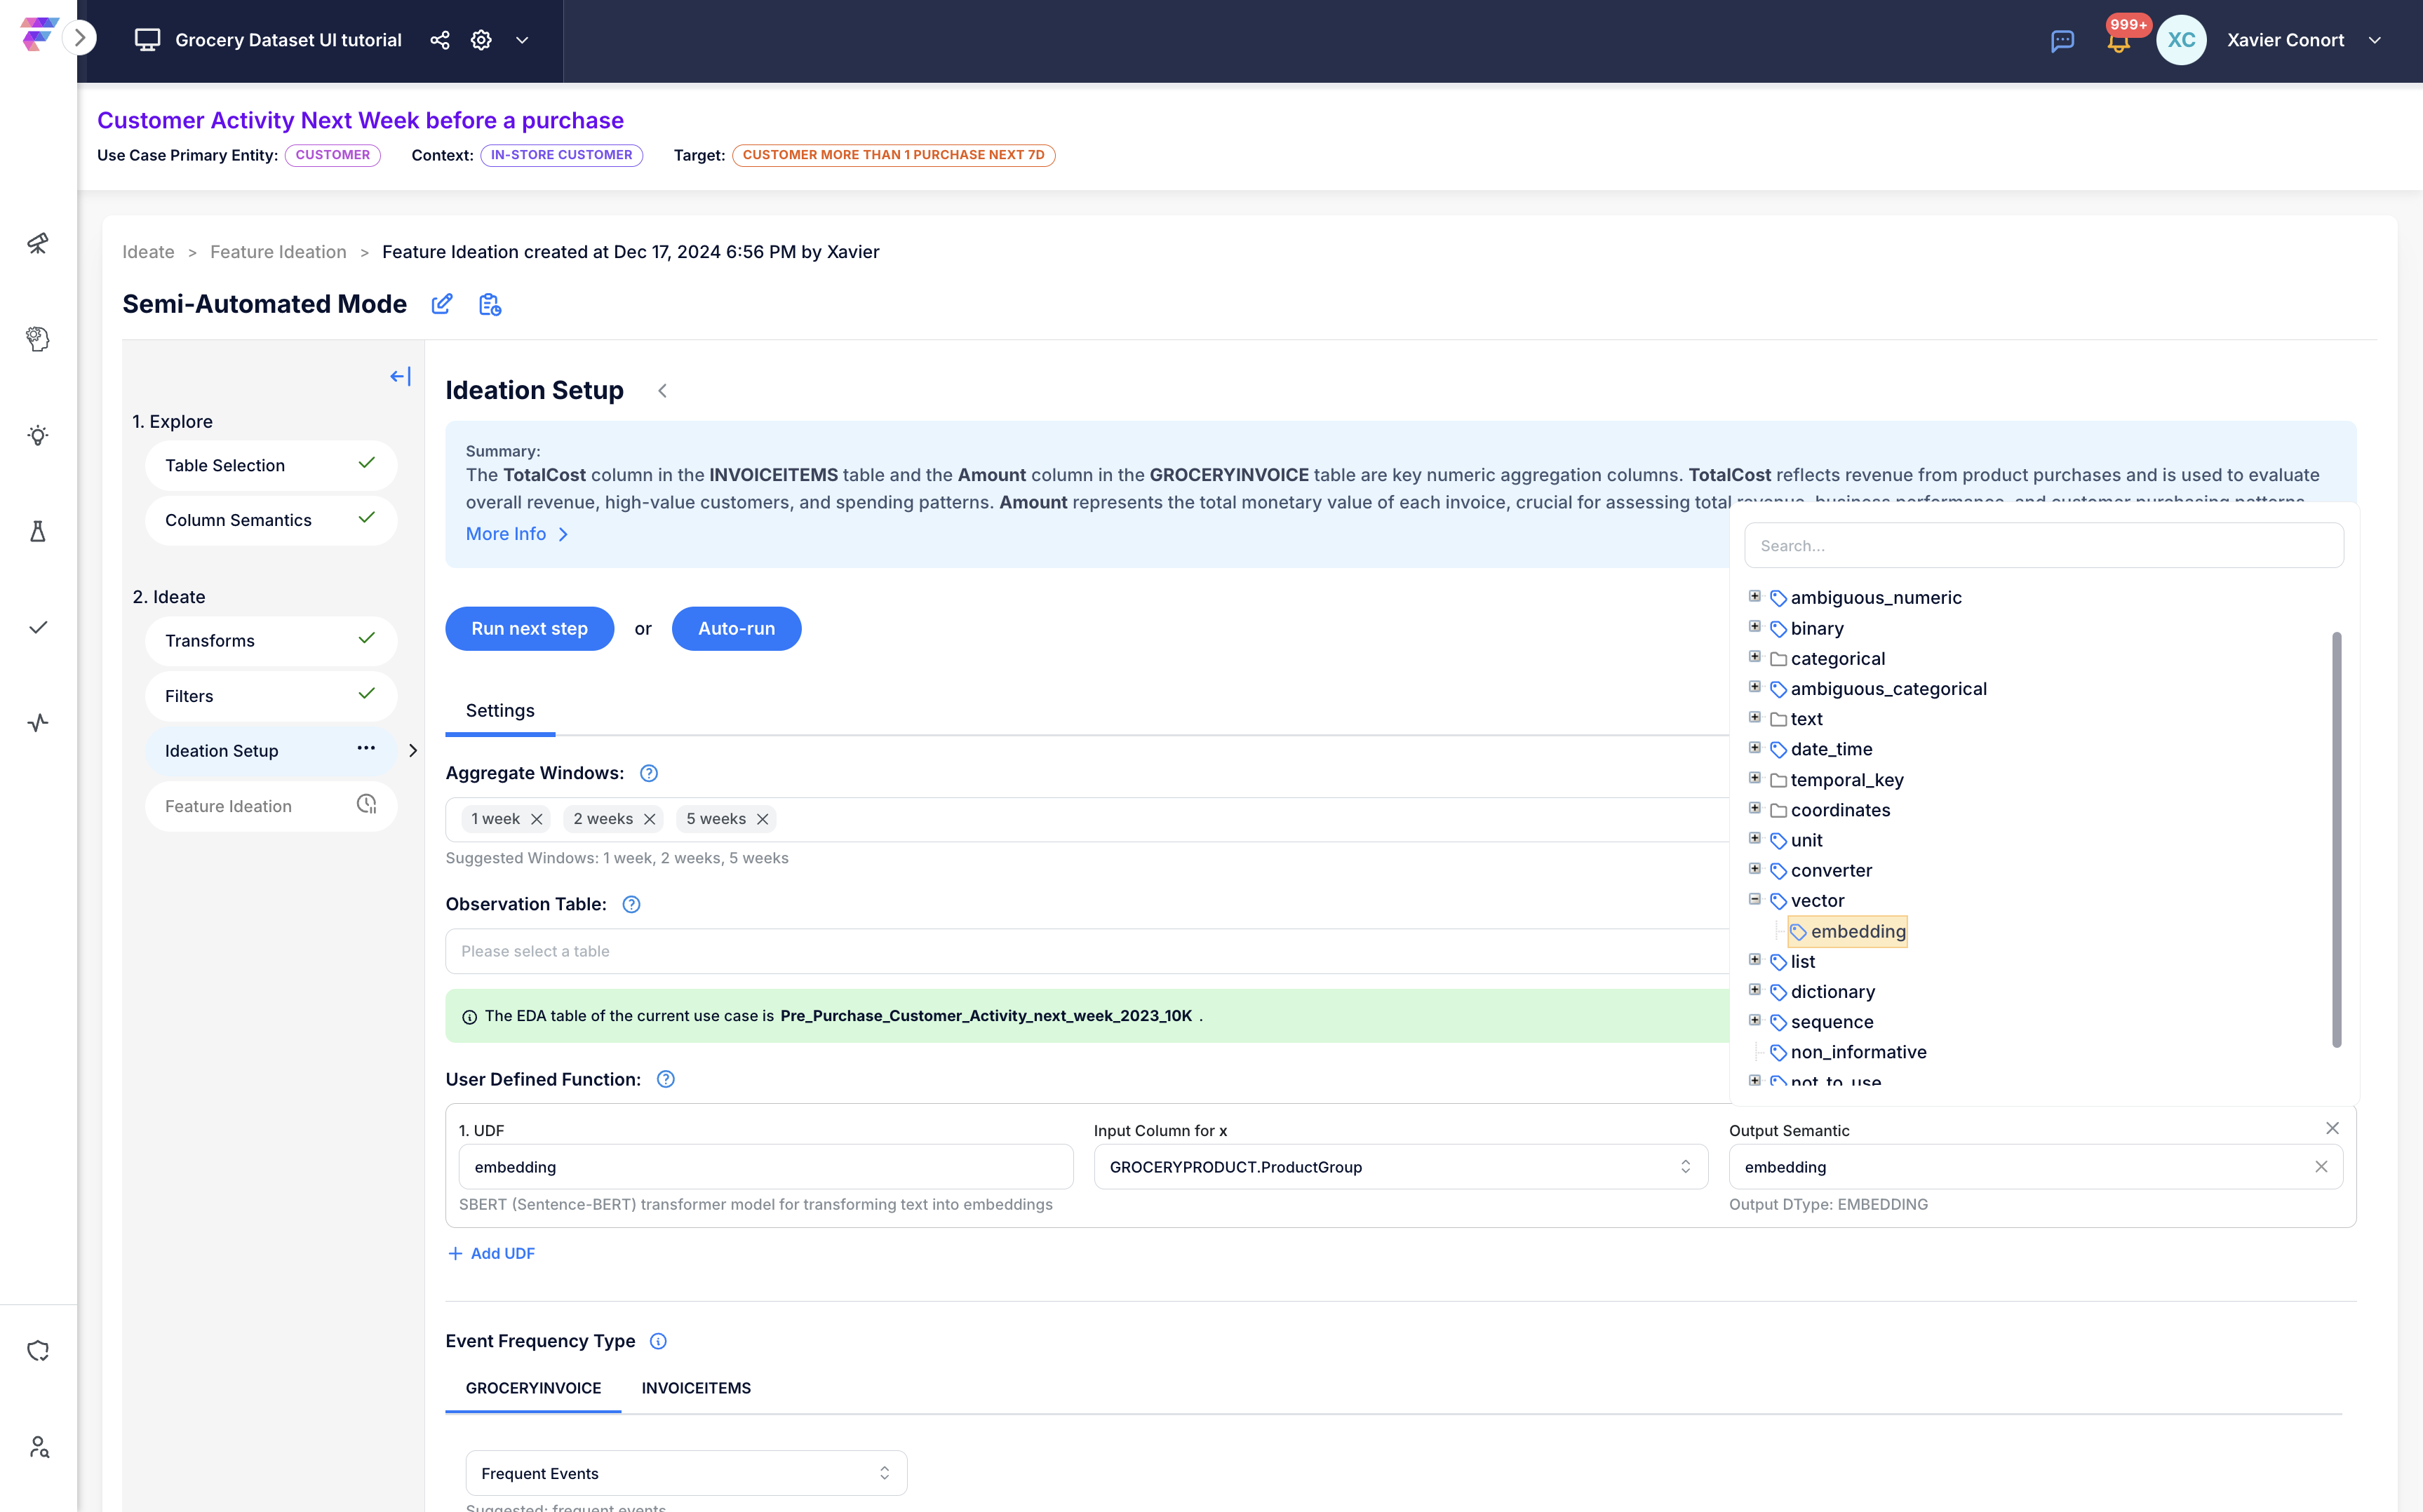This screenshot has height=1512, width=2423.
Task: Open the flask experiment sidebar icon
Action: point(38,531)
